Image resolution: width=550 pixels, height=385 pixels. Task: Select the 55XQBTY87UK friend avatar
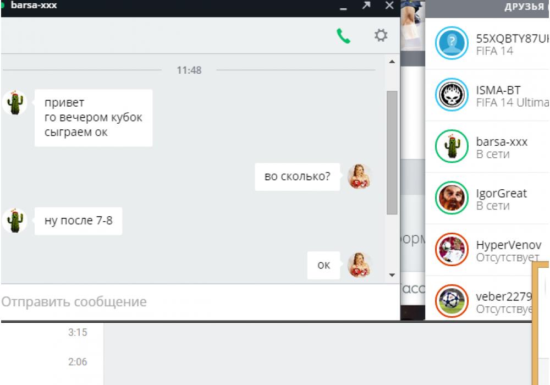[x=451, y=43]
